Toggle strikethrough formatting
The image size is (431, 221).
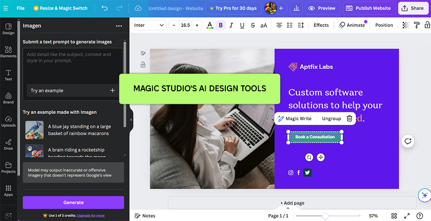coord(253,25)
